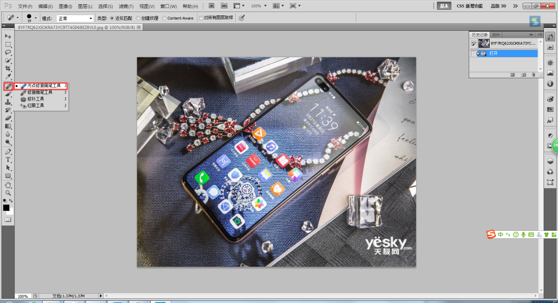The image size is (558, 303).
Task: Select the Crop tool
Action: coord(8,68)
